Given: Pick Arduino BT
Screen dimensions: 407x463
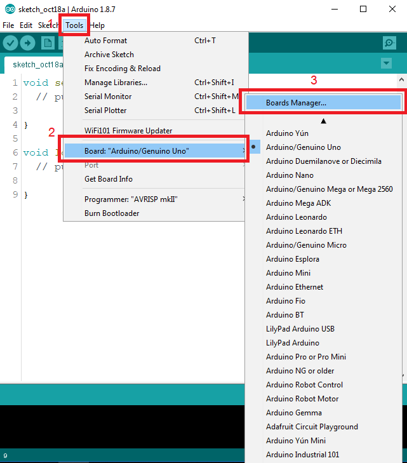Looking at the screenshot, I should pos(323,315).
